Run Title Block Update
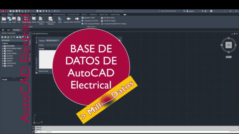The height and width of the screenshot is (134, 239). [x=108, y=21]
